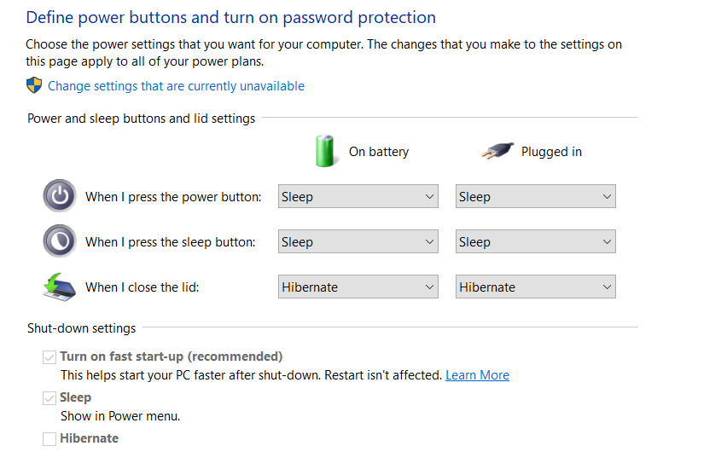This screenshot has height=452, width=727.
Task: Click the power button icon
Action: click(x=59, y=196)
